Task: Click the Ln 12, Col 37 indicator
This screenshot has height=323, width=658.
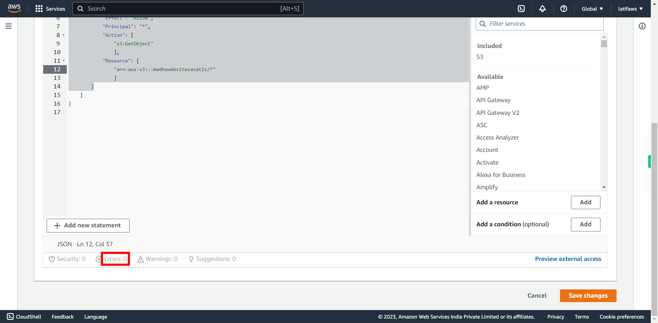Action: pos(95,244)
